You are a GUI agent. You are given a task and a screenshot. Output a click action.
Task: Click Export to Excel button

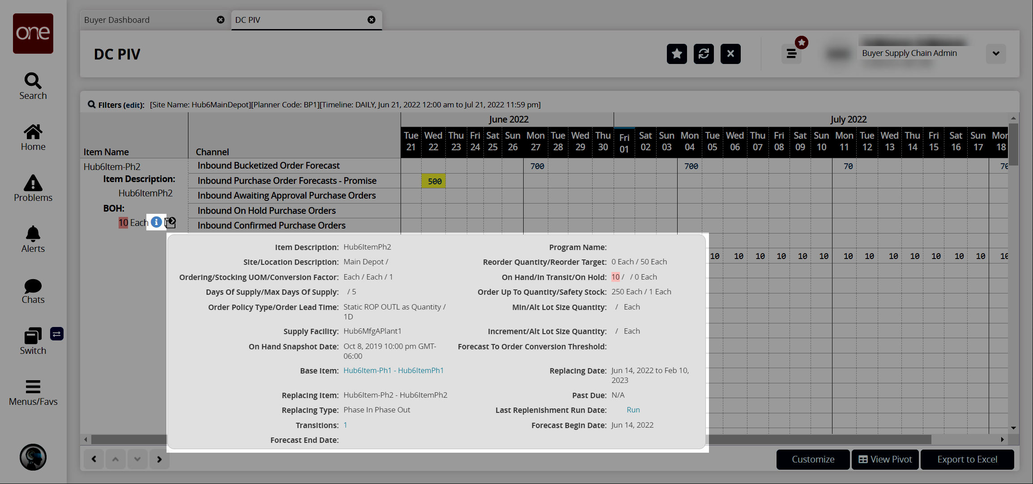point(967,459)
